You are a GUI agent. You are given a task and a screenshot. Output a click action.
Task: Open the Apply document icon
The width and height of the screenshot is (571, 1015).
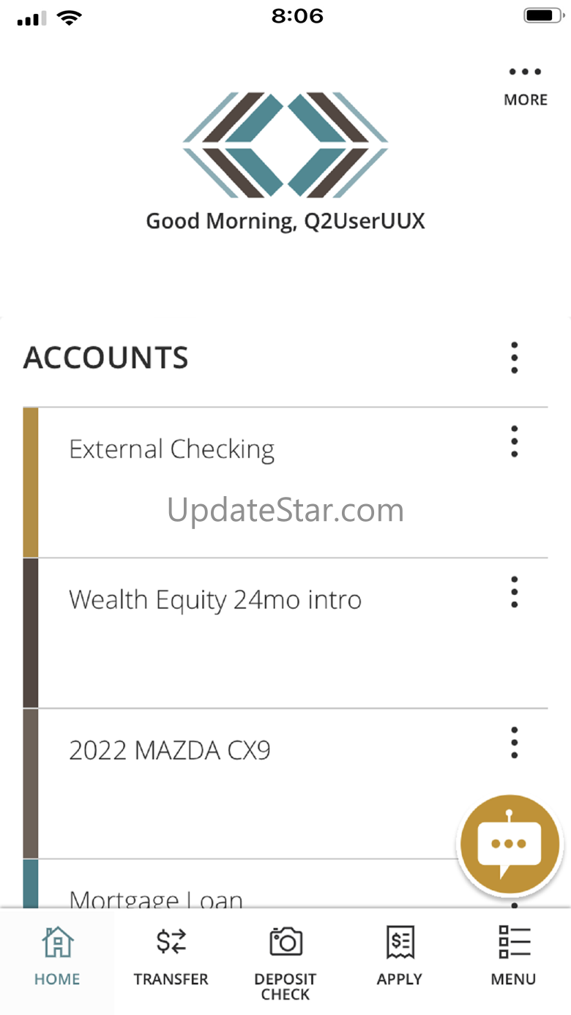[400, 942]
